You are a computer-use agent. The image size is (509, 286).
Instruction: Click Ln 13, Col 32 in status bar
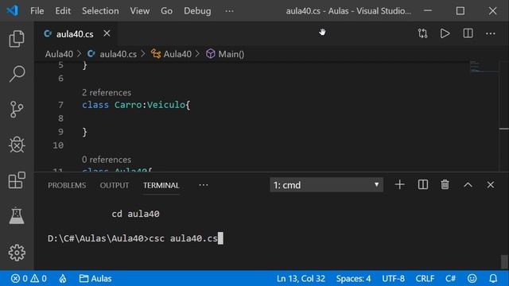[301, 279]
